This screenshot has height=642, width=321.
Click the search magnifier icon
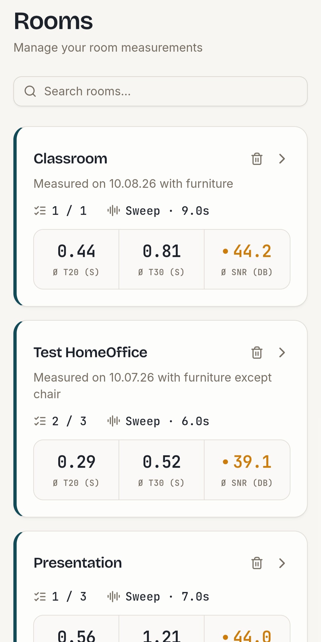pos(30,91)
